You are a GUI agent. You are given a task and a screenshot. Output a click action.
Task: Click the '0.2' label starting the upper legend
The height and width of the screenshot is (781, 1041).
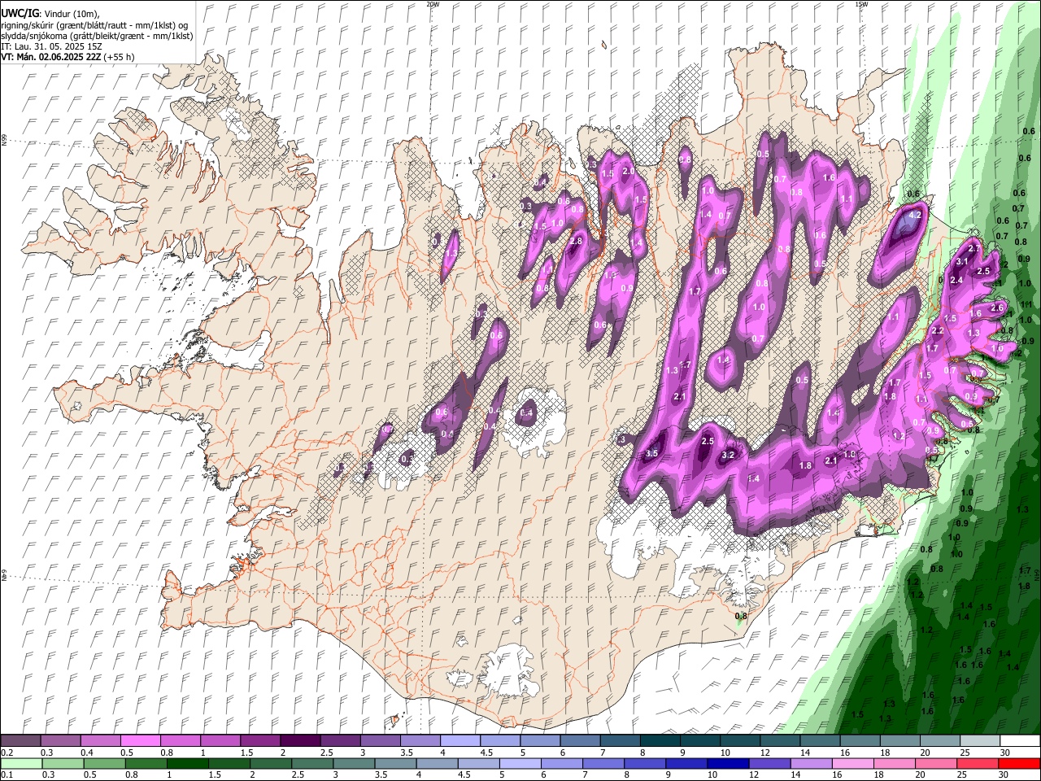pyautogui.click(x=7, y=753)
